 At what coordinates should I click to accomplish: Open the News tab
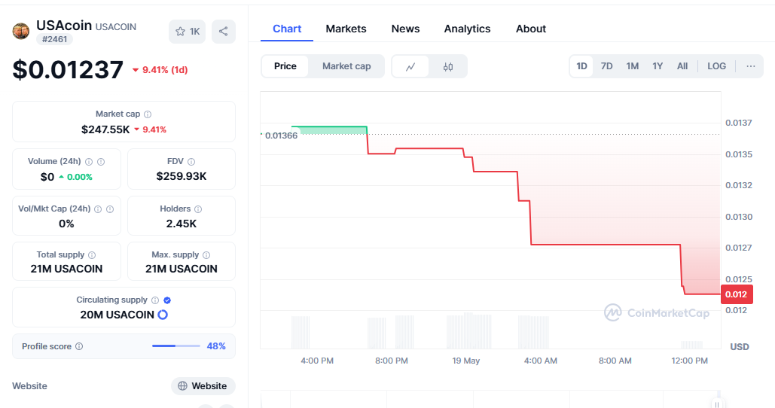click(x=405, y=29)
